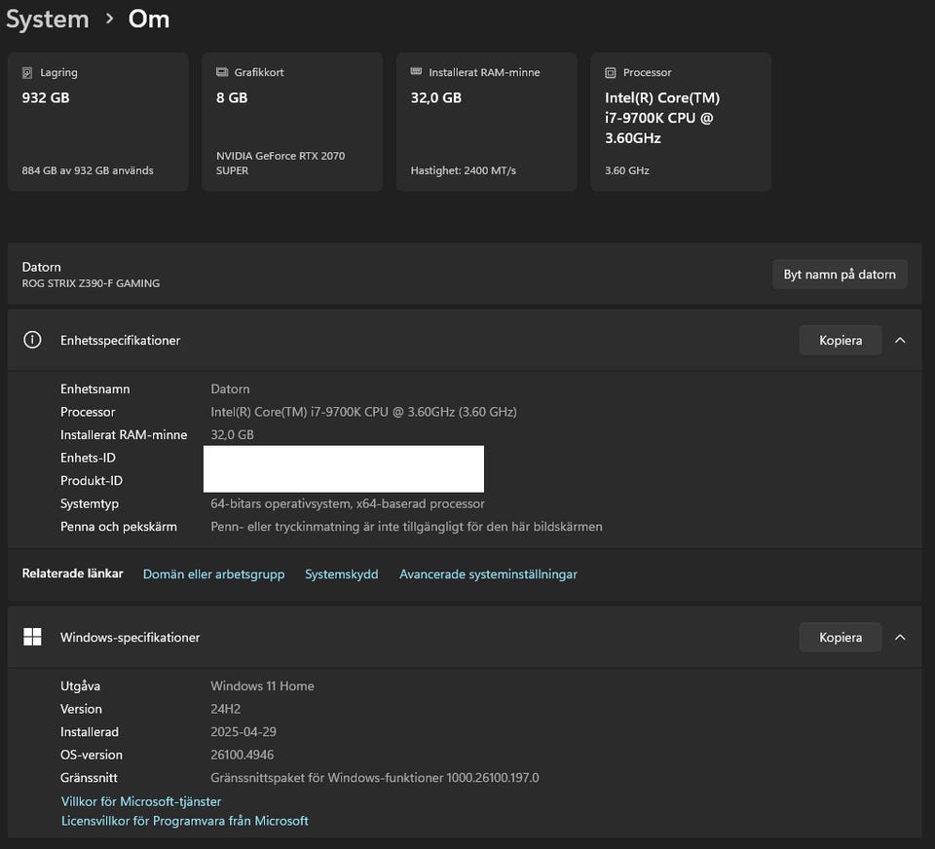Open the 932 GB Lagring card

[97, 122]
